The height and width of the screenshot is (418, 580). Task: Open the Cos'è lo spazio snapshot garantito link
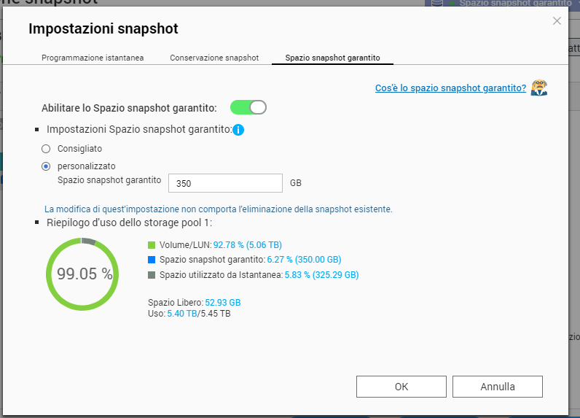450,88
